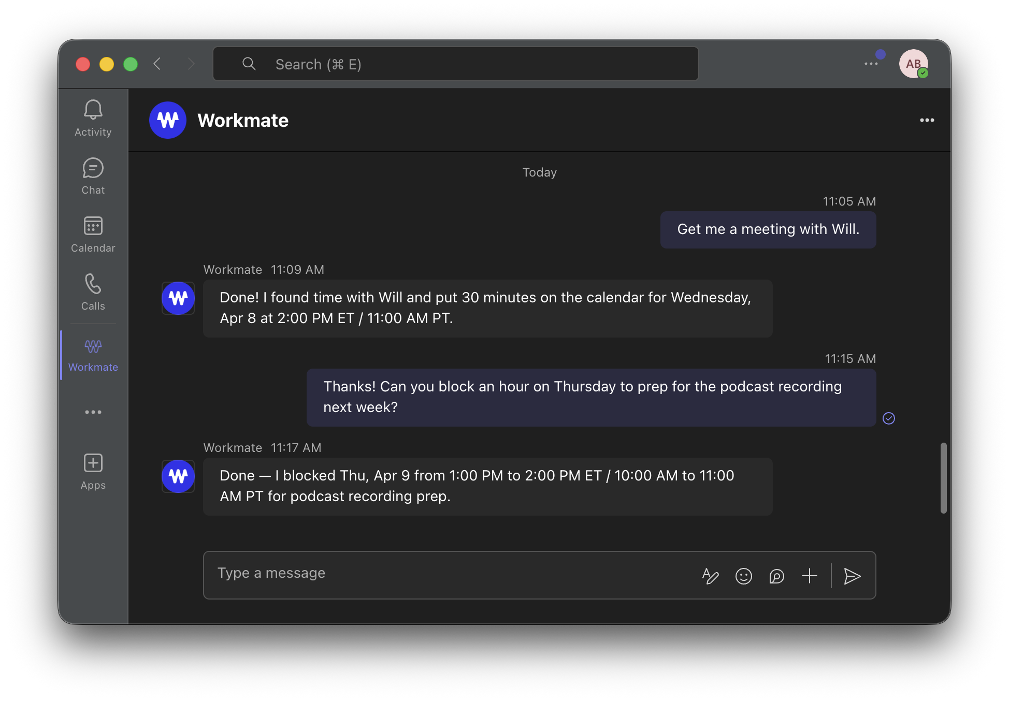This screenshot has height=701, width=1009.
Task: Open Calls from the sidebar
Action: [x=93, y=292]
